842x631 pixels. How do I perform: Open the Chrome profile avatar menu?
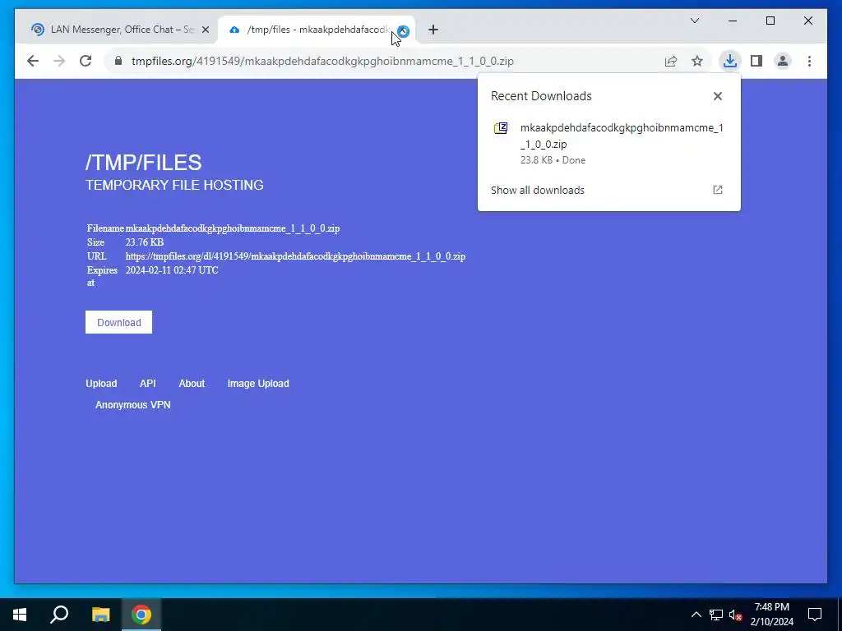click(783, 61)
